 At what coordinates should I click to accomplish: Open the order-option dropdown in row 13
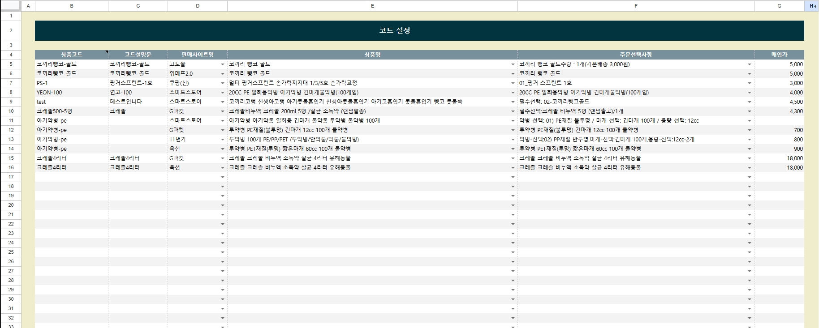point(750,140)
